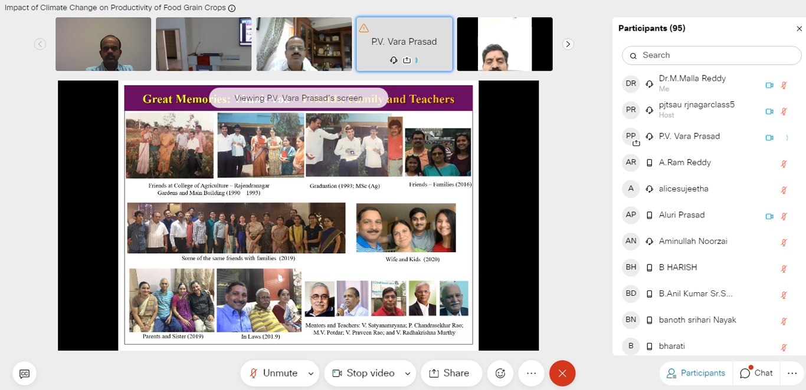Image resolution: width=806 pixels, height=390 pixels.
Task: Click the BH avatar of B HARISH
Action: coord(631,267)
